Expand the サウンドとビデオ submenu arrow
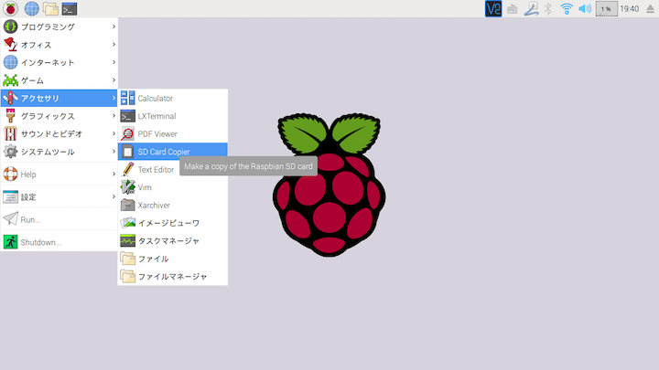The image size is (659, 370). 113,133
